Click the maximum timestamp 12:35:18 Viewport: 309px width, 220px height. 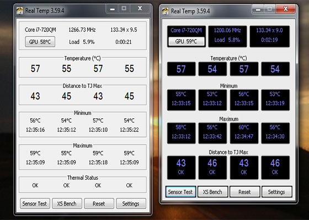click(98, 162)
